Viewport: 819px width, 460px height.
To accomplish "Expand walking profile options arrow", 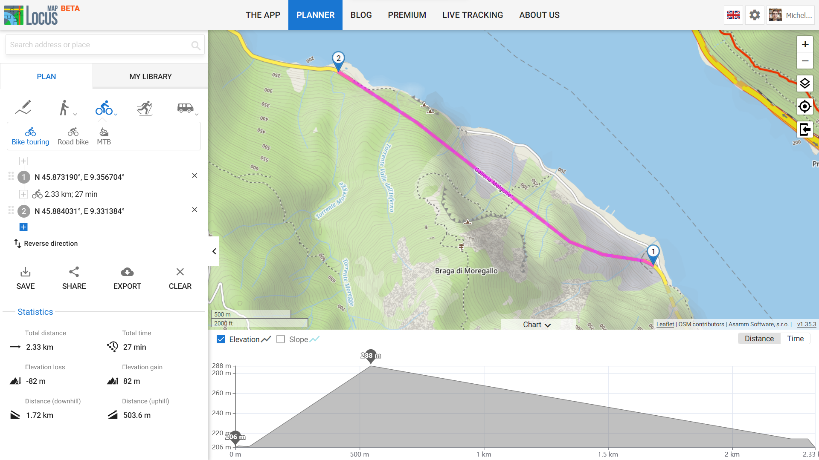I will (75, 114).
